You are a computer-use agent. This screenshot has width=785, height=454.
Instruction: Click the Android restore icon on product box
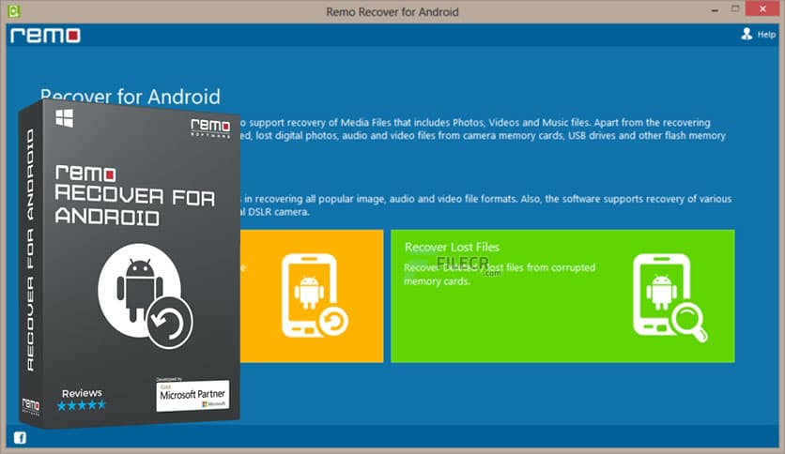(x=146, y=296)
